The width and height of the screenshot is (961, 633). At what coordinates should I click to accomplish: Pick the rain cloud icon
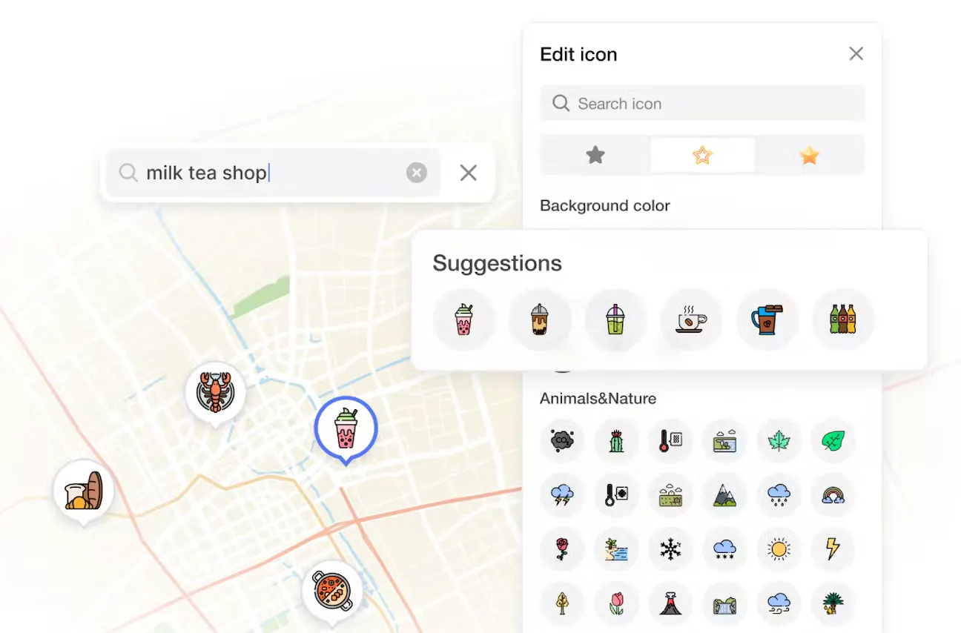[x=779, y=495]
